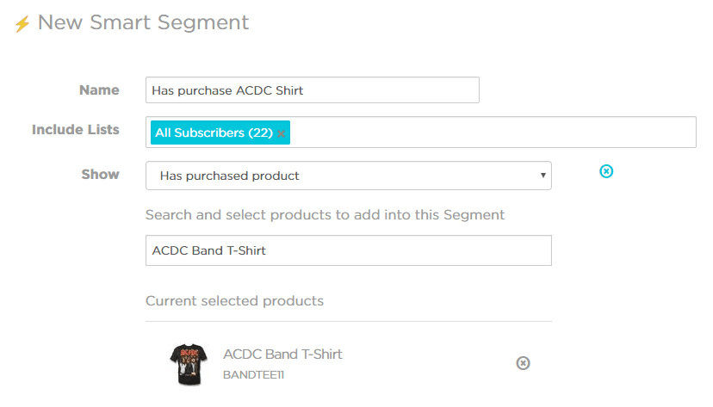The height and width of the screenshot is (407, 713).
Task: Remove ACDC Band T-Shirt from selected products
Action: coord(523,363)
